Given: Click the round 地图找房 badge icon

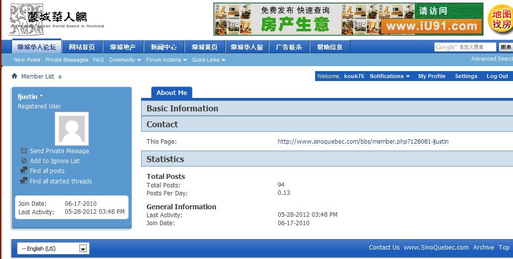Looking at the screenshot, I should tap(500, 20).
